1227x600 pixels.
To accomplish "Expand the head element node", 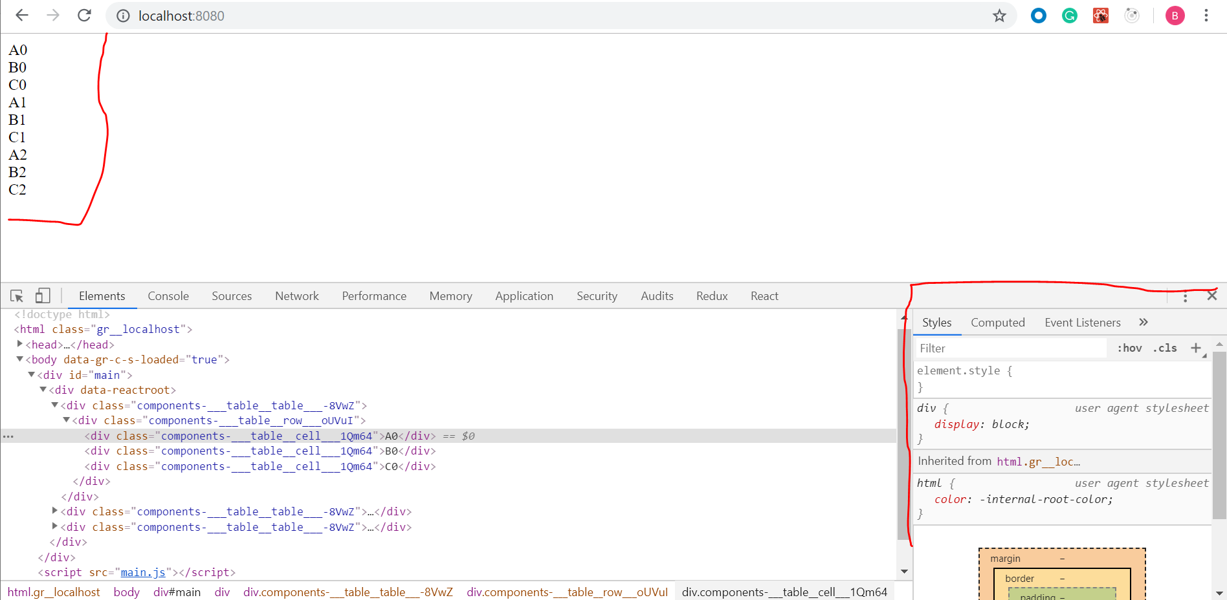I will (20, 344).
